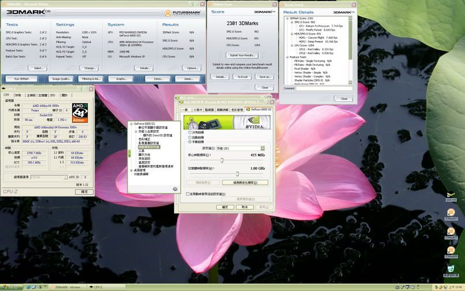Click the Result Details window title icon

pos(282,5)
